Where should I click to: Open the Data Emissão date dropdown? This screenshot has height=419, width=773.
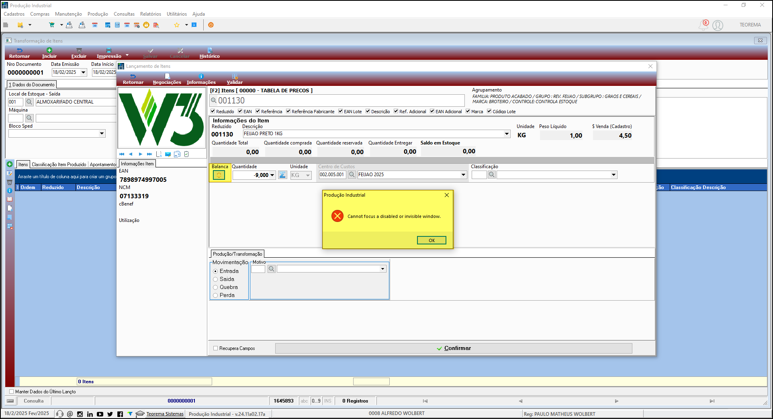(84, 72)
